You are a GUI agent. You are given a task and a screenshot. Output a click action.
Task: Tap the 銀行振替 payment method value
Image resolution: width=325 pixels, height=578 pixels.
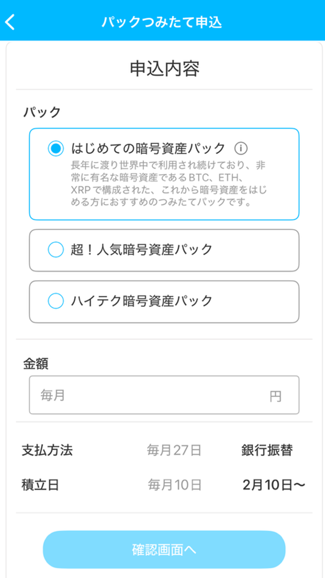[x=267, y=450]
